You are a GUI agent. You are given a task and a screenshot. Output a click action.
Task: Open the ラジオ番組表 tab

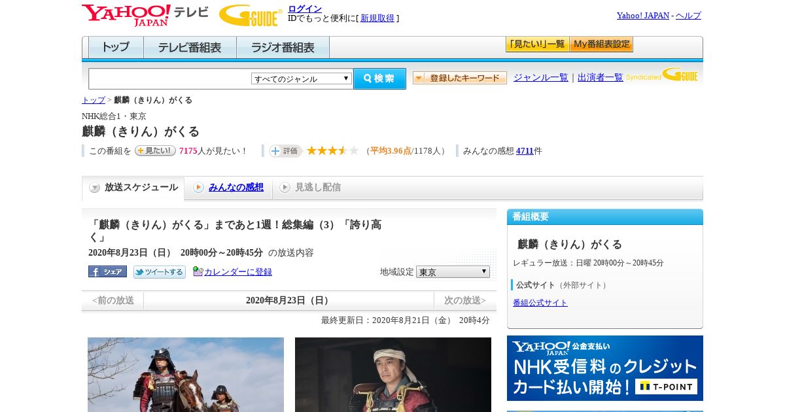(x=283, y=48)
